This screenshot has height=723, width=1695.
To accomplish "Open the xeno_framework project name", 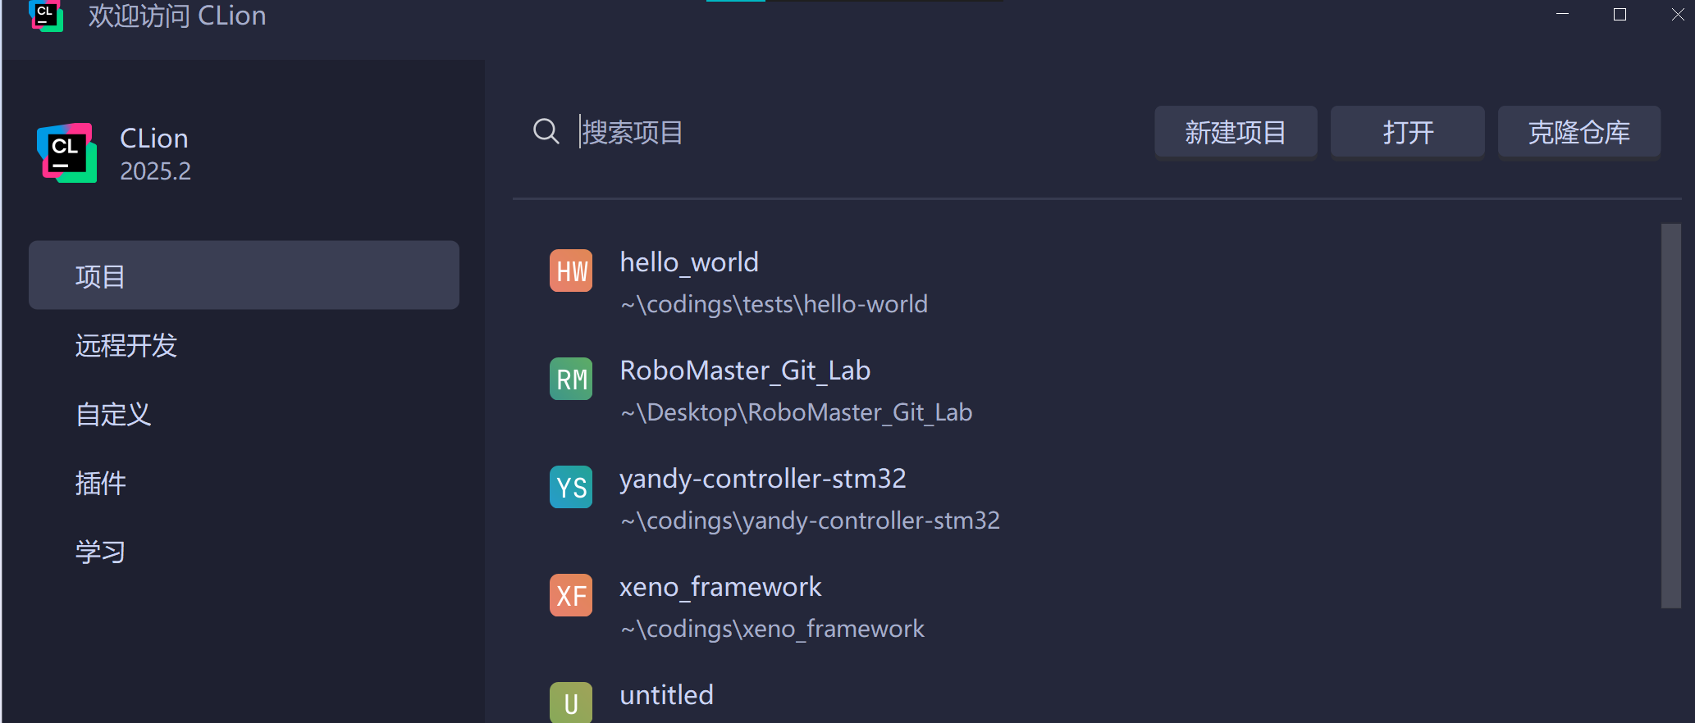I will (720, 587).
